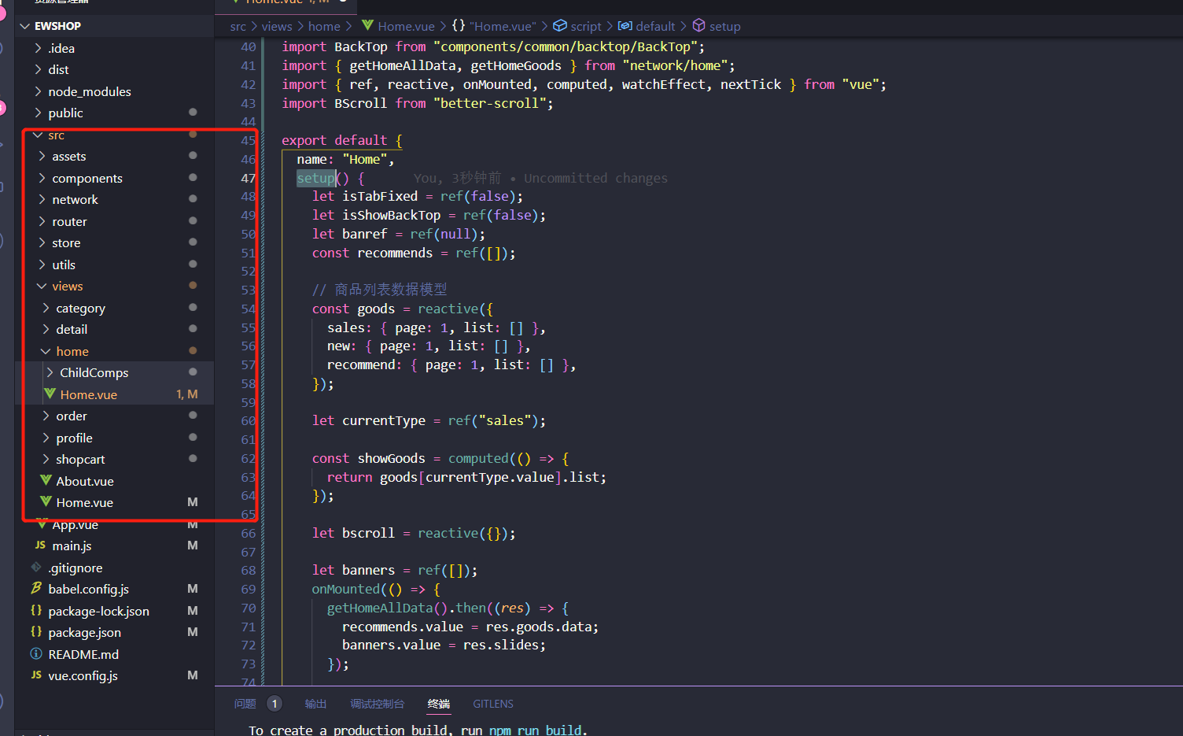Click setup function name on line 47
Viewport: 1183px width, 736px height.
(x=315, y=179)
